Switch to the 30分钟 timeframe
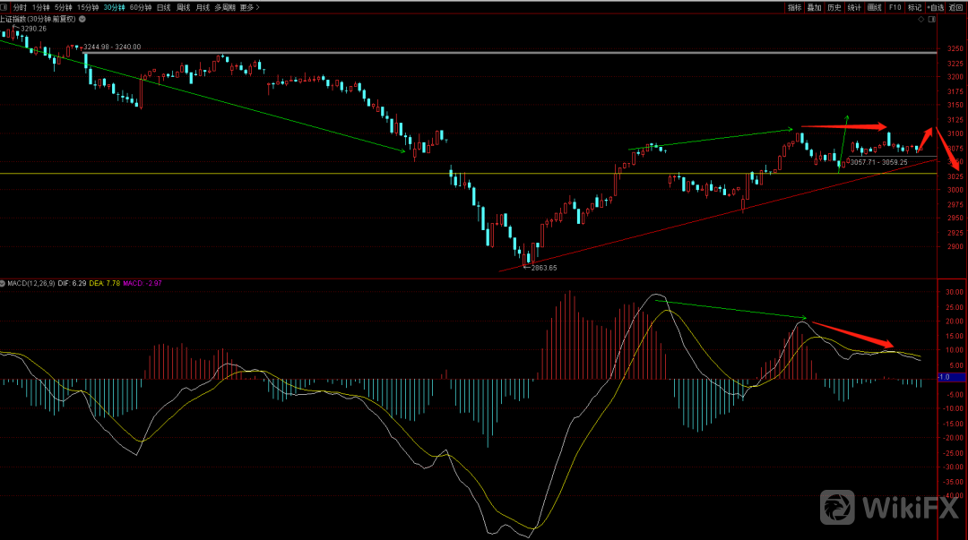Screen dimensions: 968x540 point(114,7)
